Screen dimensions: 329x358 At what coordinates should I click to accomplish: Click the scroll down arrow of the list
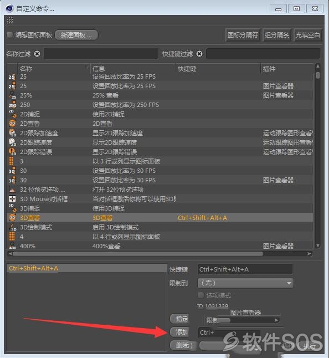click(317, 246)
